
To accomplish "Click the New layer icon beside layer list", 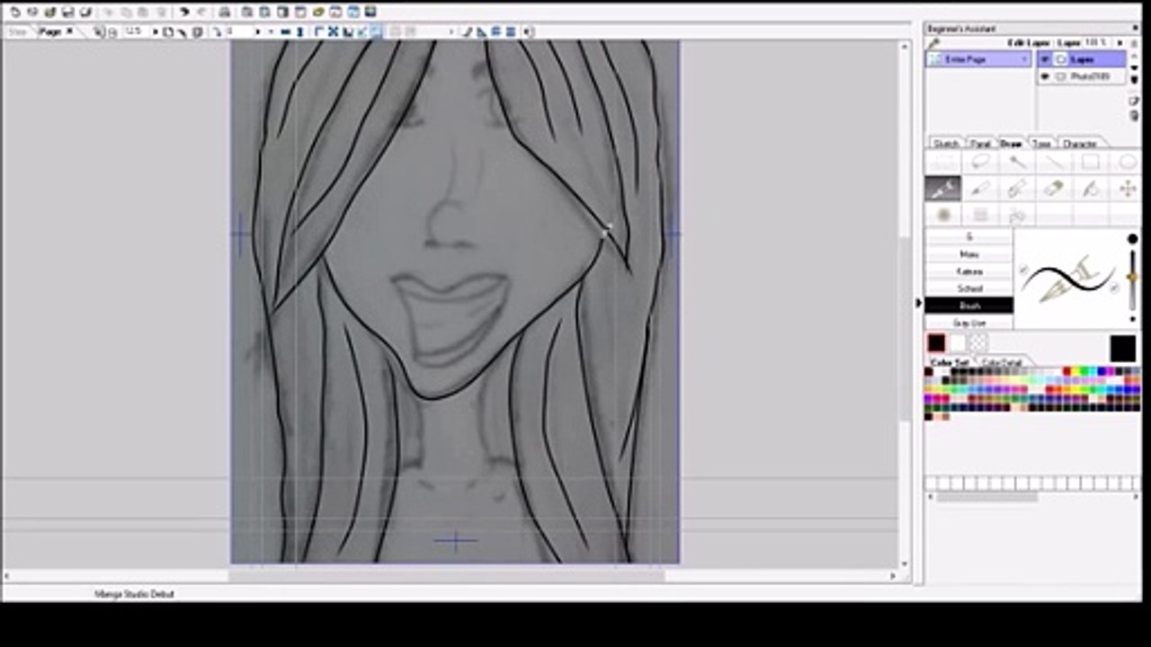I will point(1134,101).
